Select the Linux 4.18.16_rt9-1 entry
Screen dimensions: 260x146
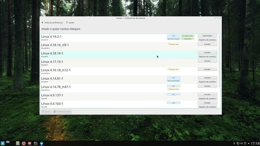tap(55, 45)
